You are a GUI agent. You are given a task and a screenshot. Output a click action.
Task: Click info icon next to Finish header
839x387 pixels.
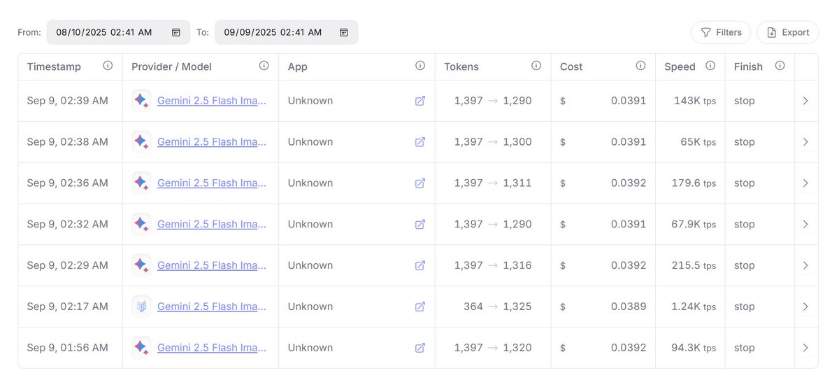click(x=780, y=66)
